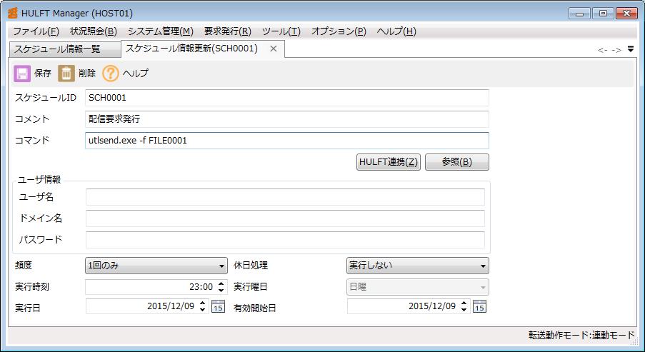
Task: Click the 休日処理 label
Action: click(x=251, y=266)
